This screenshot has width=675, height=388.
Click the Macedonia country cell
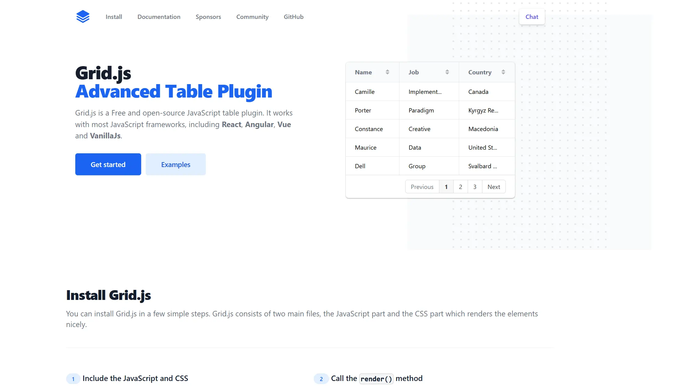pos(487,129)
